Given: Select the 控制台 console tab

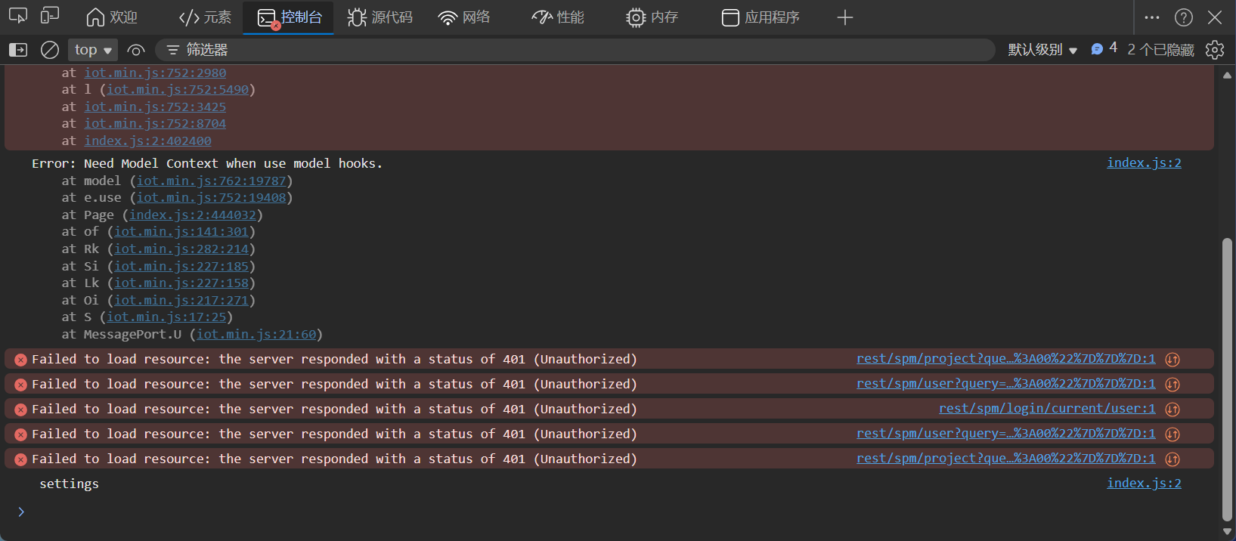Looking at the screenshot, I should [289, 17].
